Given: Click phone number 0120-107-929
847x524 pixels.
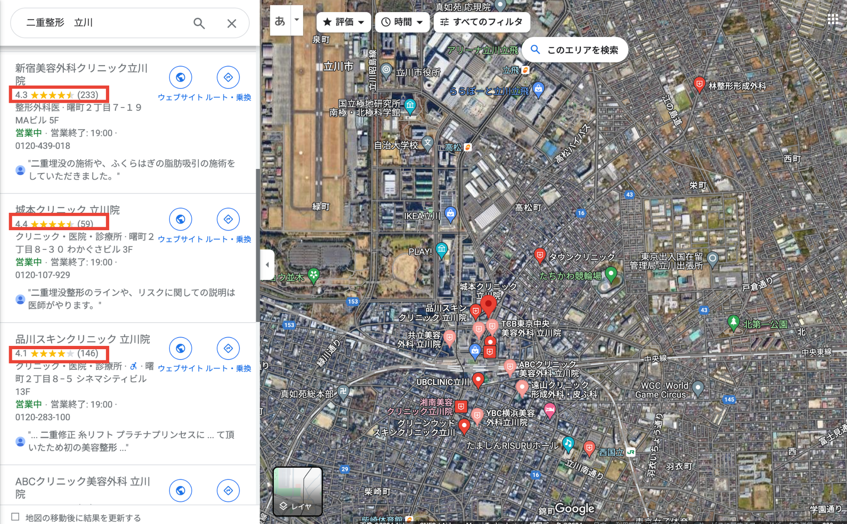Looking at the screenshot, I should point(43,275).
